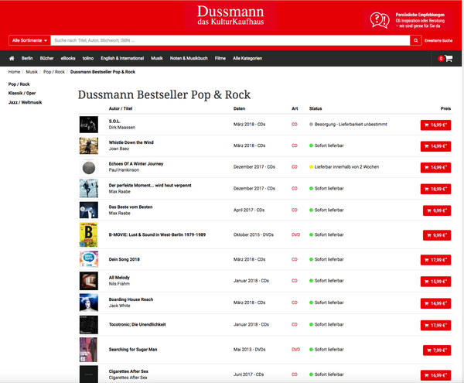Open Searching for Sugar Man cover thumbnail
Screen dimensions: 464x383
88,350
